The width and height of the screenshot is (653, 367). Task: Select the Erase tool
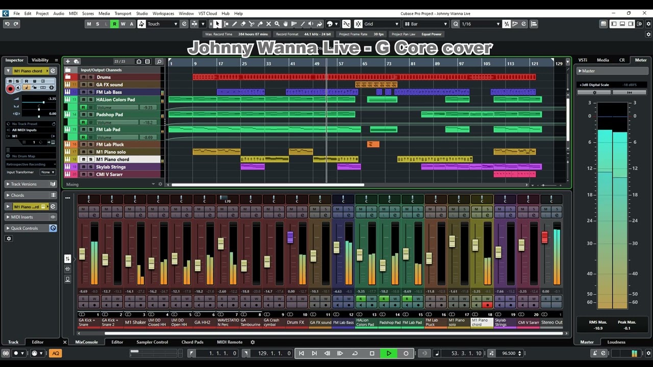243,24
